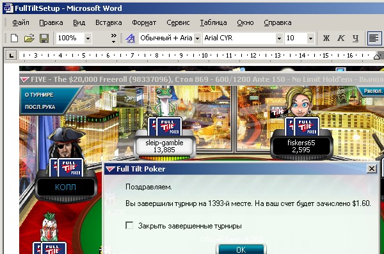Open the Справка menu
This screenshot has height=254, width=384.
[x=278, y=22]
